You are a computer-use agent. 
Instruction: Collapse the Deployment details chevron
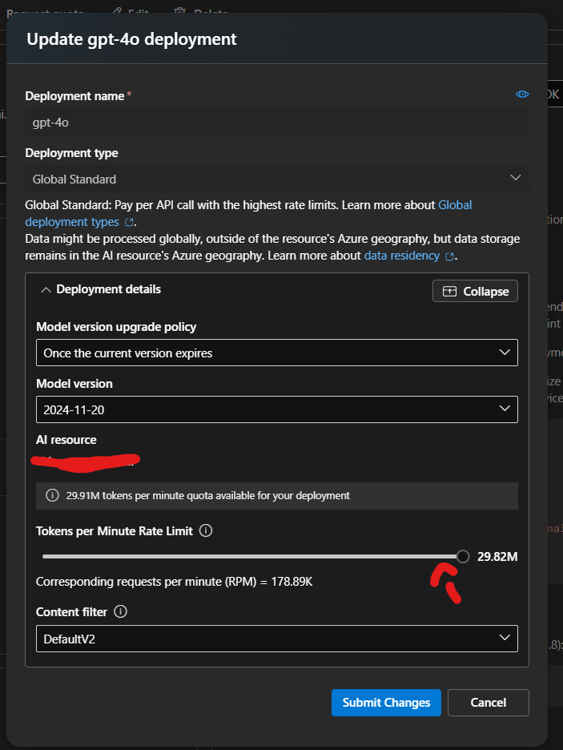pos(46,290)
